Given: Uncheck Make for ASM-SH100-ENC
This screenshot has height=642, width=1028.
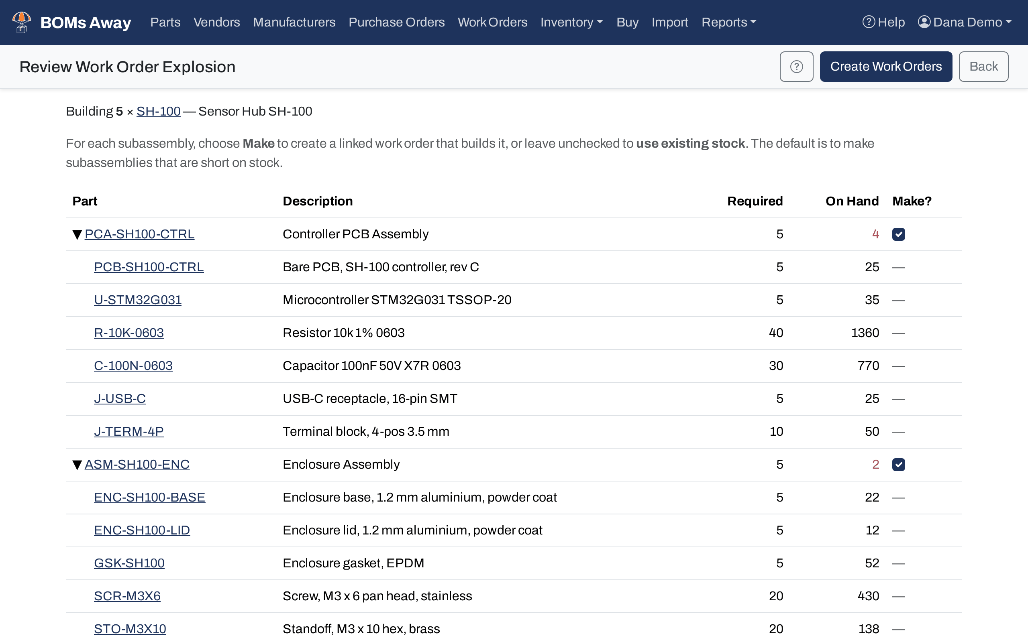Looking at the screenshot, I should 898,465.
